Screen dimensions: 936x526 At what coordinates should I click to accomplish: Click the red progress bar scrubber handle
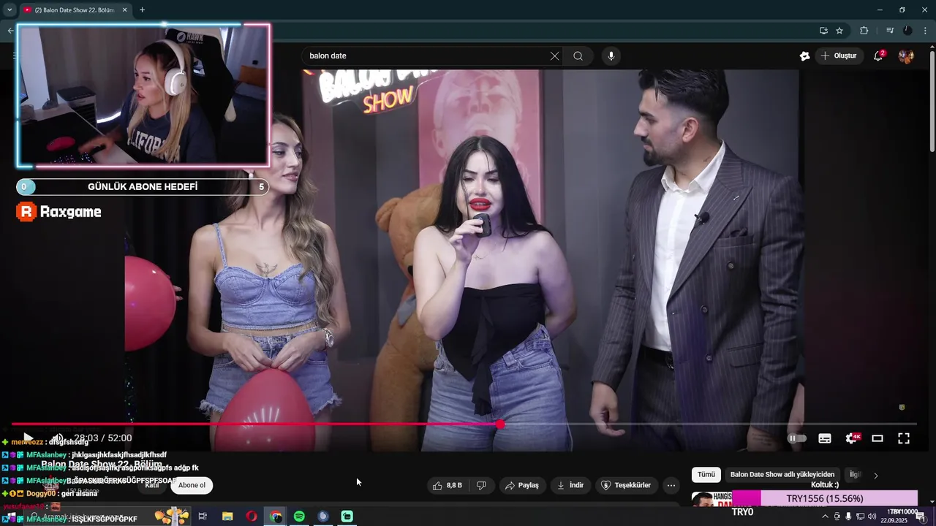point(500,424)
